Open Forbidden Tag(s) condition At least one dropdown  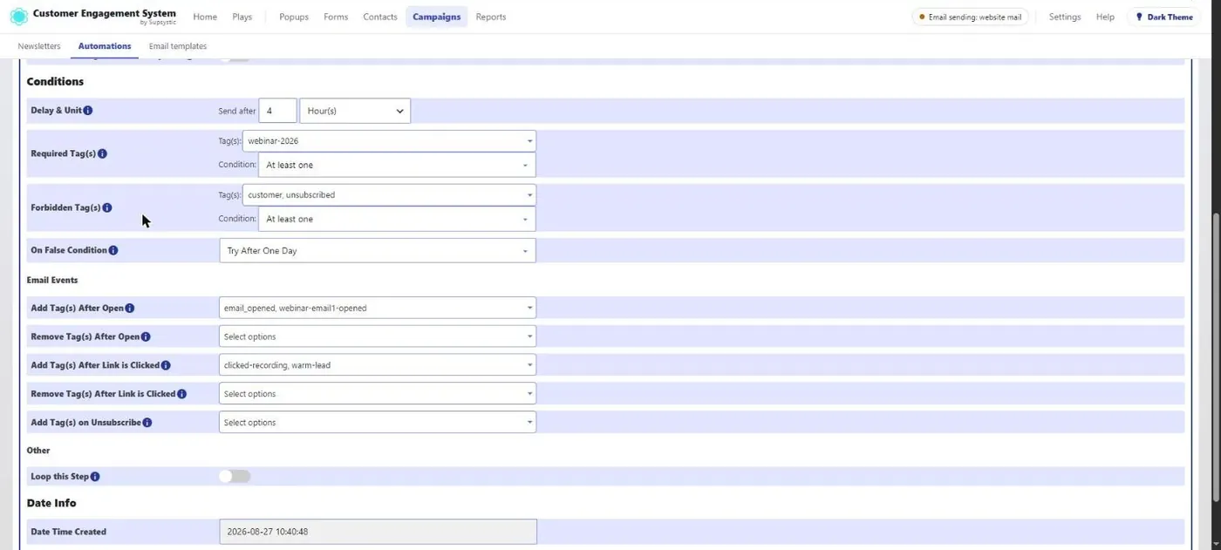pos(397,219)
